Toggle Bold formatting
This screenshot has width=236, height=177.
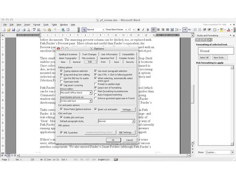click(139, 29)
